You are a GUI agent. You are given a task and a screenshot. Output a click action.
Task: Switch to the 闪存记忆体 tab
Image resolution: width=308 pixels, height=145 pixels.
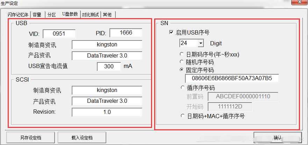(18, 15)
